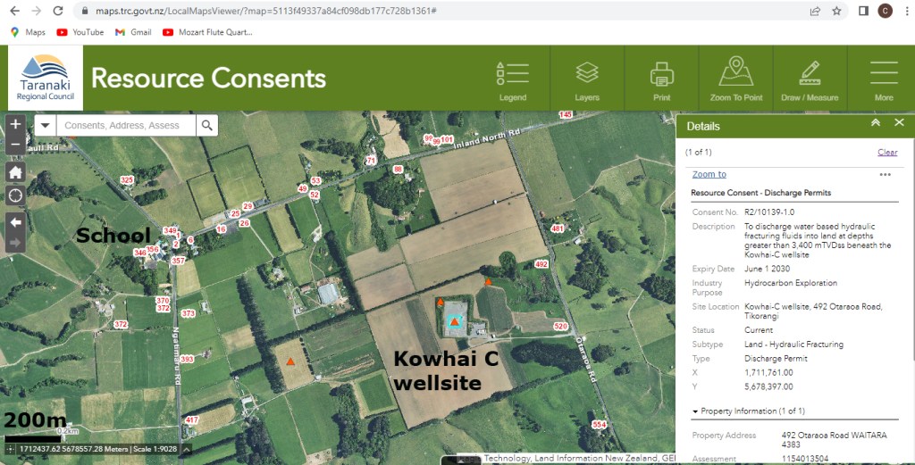
Task: Open the three-dots actions menu in Details
Action: coord(885,175)
